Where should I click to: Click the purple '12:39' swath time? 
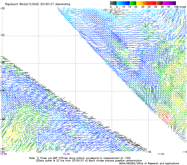pyautogui.click(x=66, y=154)
